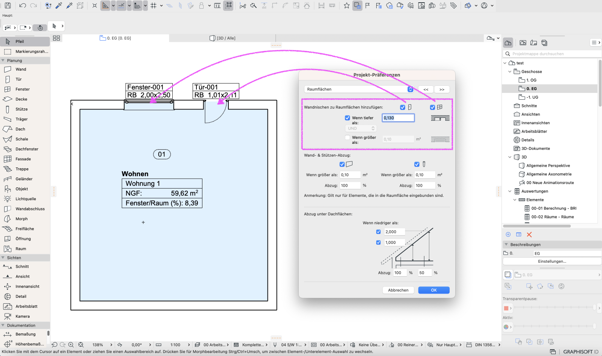Viewport: 602px width, 356px height.
Task: Enable 'Wenn größer als' niche checkbox
Action: [347, 137]
